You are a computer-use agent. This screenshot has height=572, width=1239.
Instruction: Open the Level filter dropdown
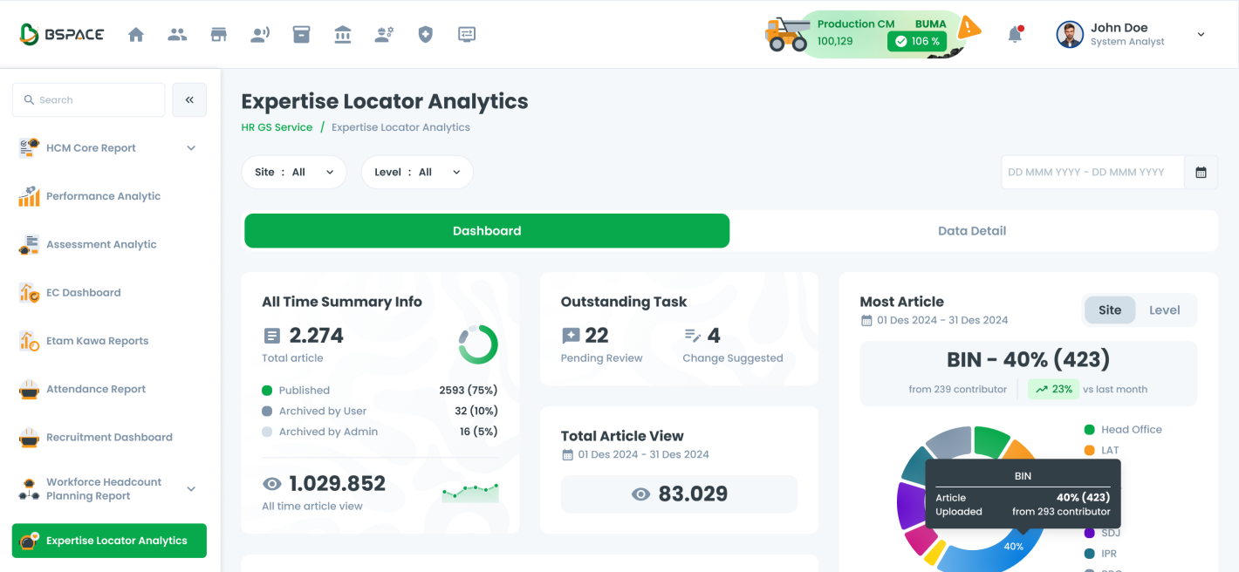click(417, 173)
